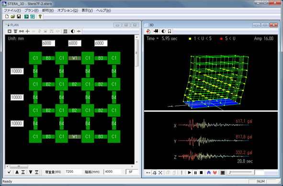
Task: Click the spring-line icon in PLAN toolbar
Action: click(79, 32)
